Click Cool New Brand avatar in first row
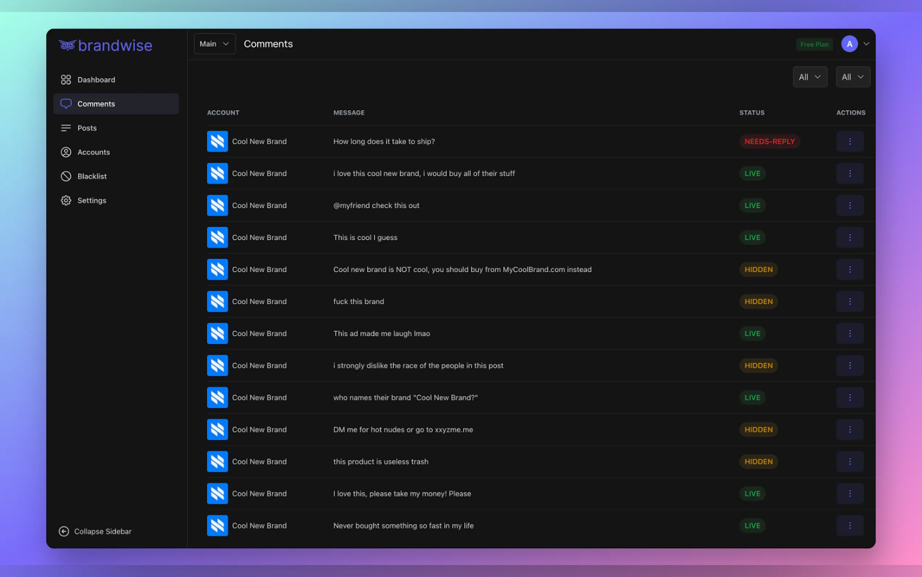 (x=217, y=142)
